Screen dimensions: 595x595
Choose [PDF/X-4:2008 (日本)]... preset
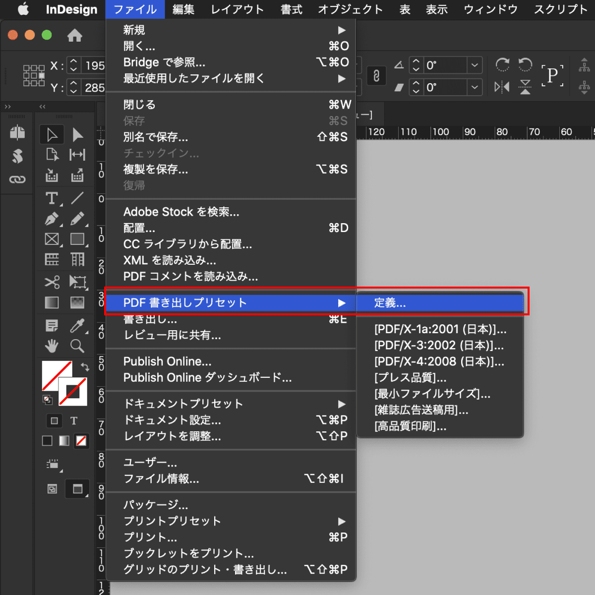[x=440, y=361]
